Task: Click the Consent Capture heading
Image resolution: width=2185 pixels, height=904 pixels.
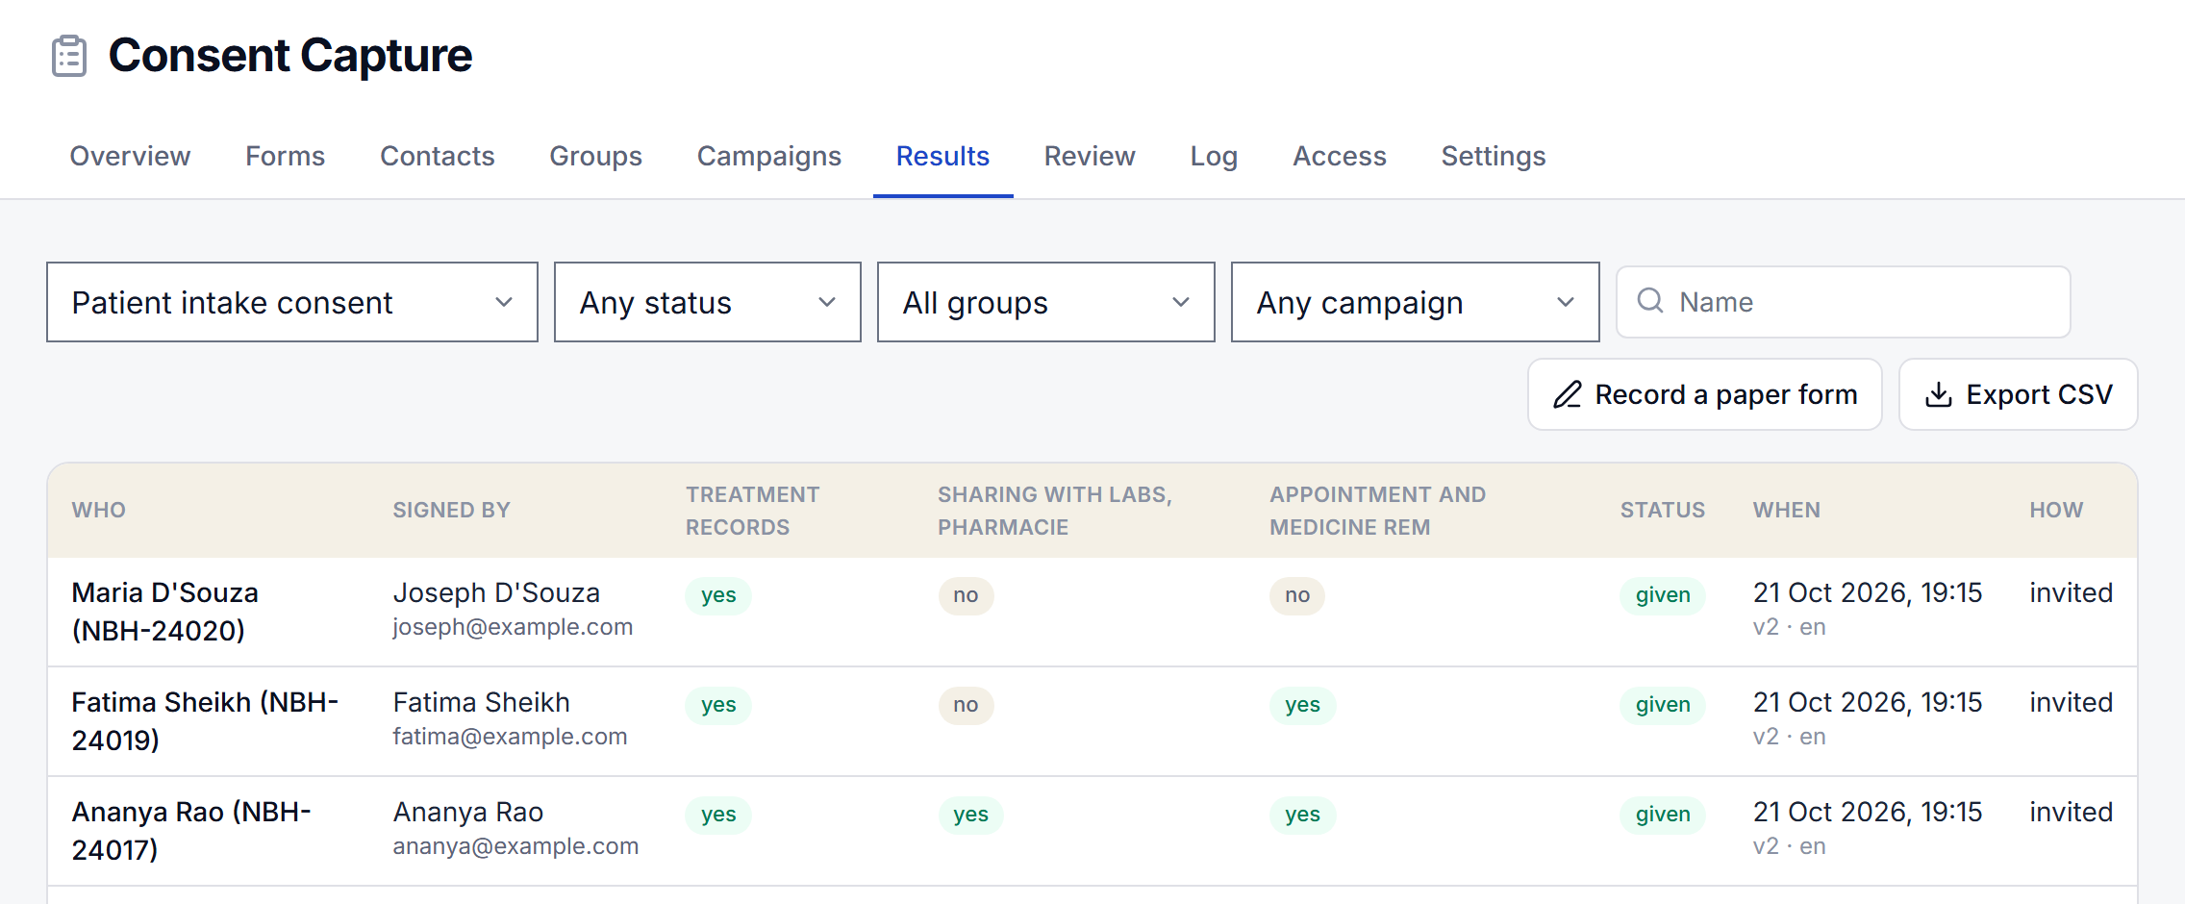Action: [289, 56]
